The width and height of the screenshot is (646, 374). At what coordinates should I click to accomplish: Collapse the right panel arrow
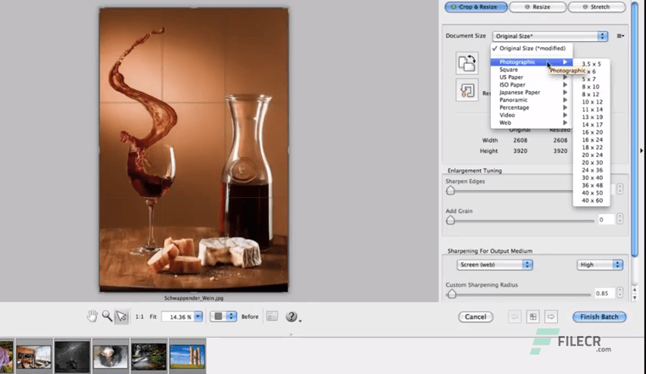[x=641, y=151]
